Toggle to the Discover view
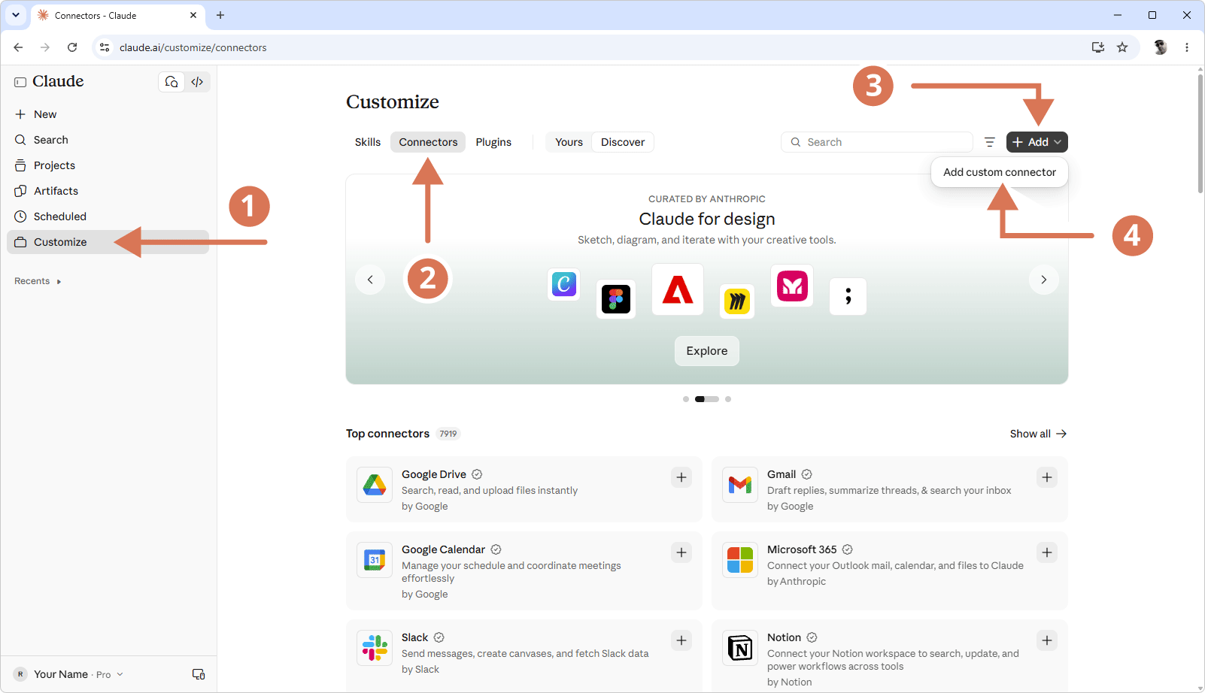 pos(623,142)
